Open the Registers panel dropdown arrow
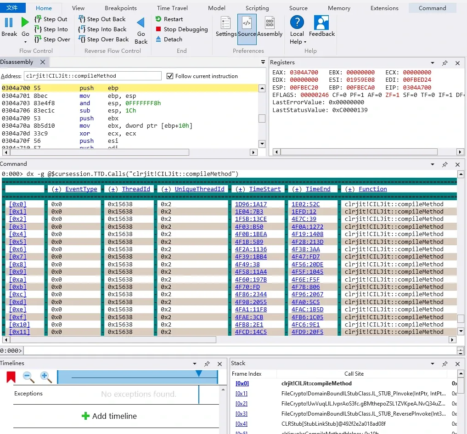Image resolution: width=467 pixels, height=434 pixels. coord(433,63)
